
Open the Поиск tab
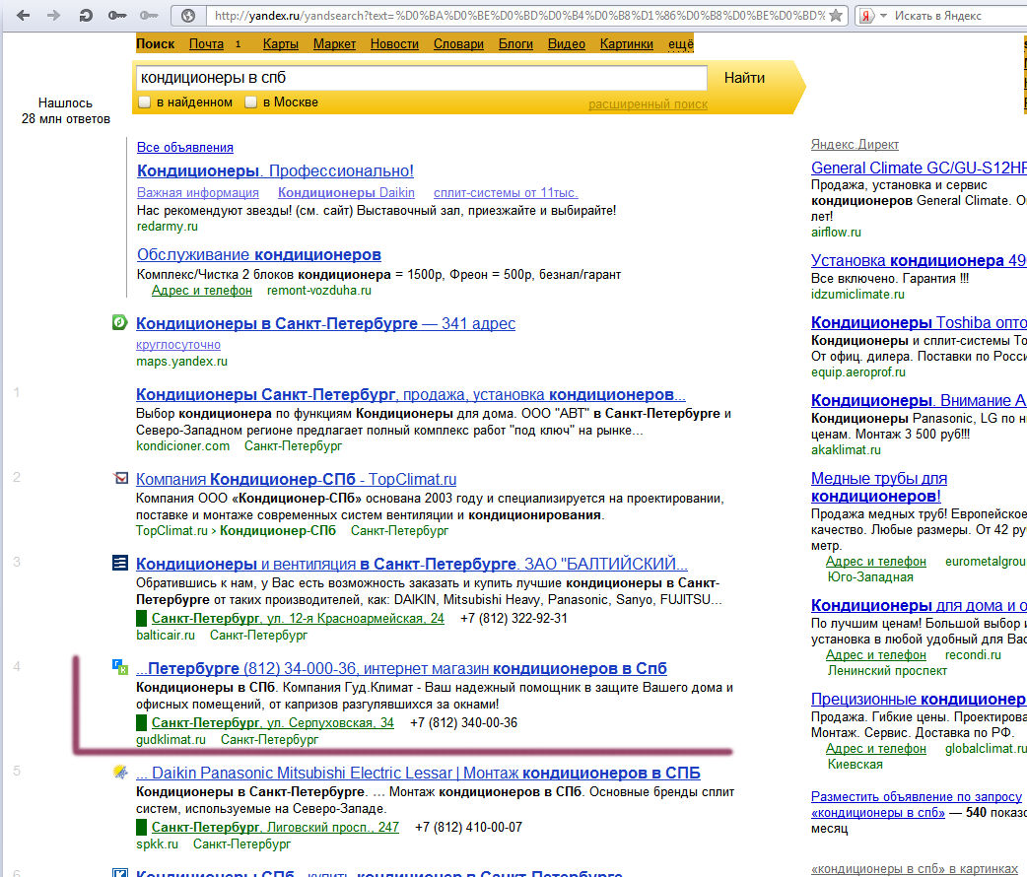click(155, 44)
